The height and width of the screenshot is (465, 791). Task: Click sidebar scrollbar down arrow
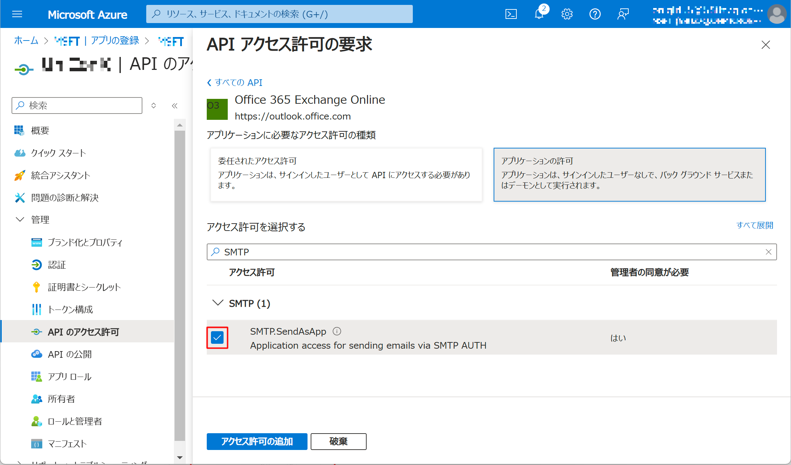[180, 457]
